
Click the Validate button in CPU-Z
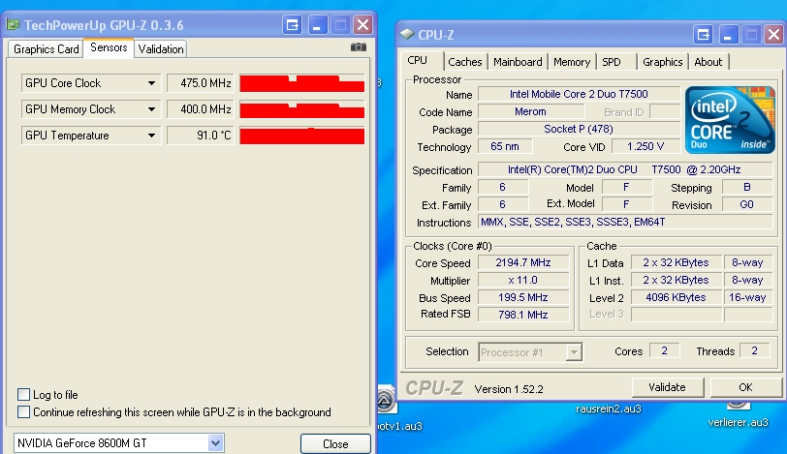click(x=667, y=387)
